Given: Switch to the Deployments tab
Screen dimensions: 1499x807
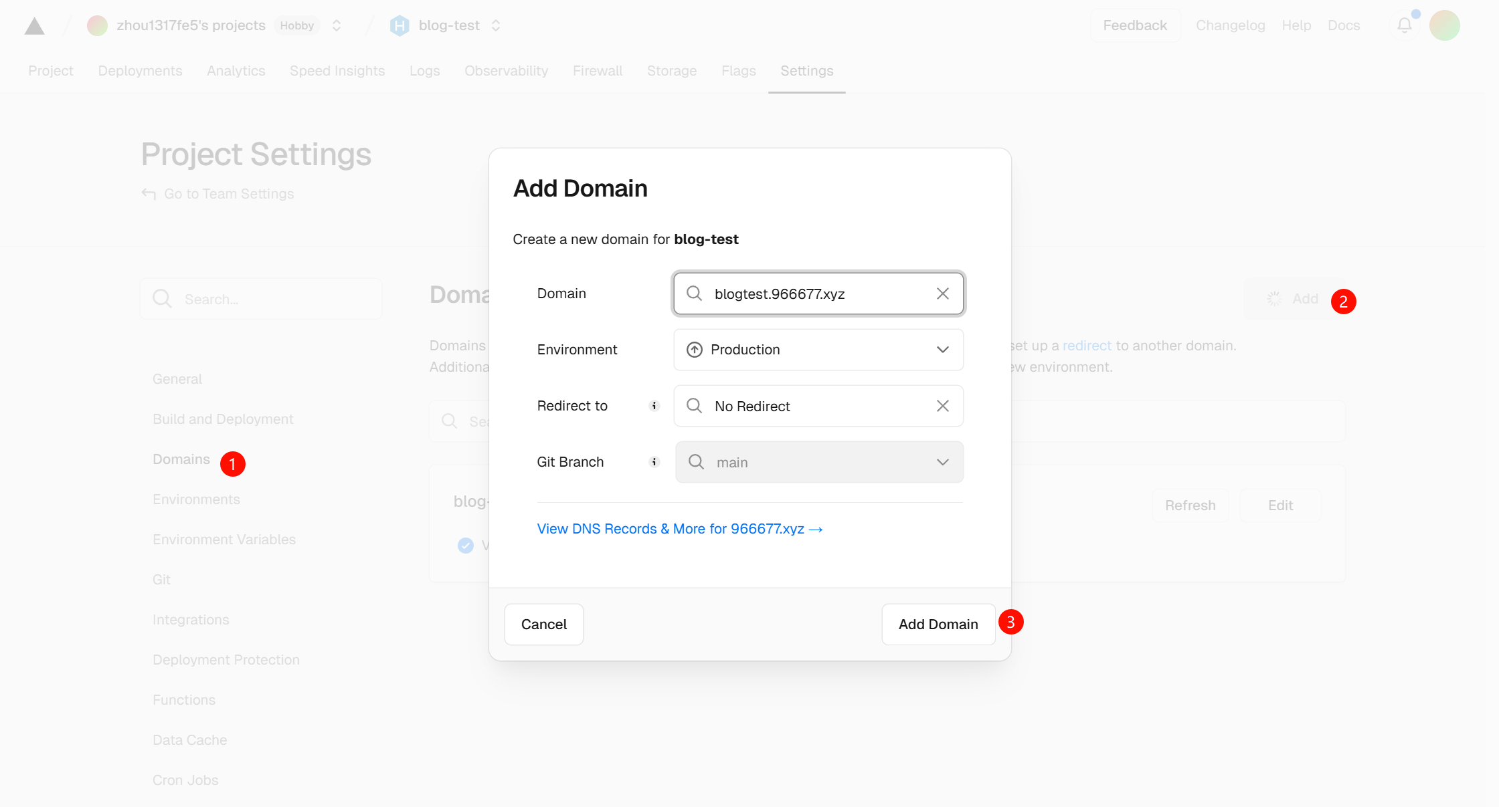Looking at the screenshot, I should click(140, 71).
